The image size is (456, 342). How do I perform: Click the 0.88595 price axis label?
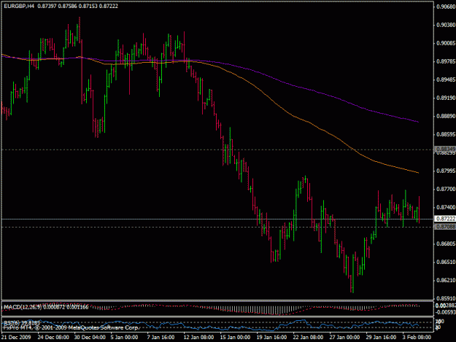[446, 134]
